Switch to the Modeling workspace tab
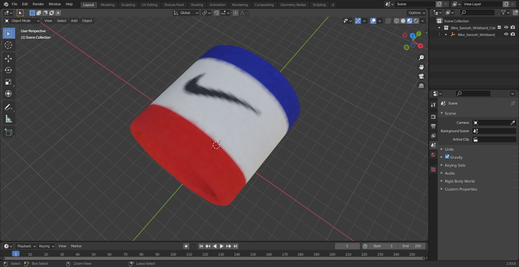 pyautogui.click(x=108, y=5)
